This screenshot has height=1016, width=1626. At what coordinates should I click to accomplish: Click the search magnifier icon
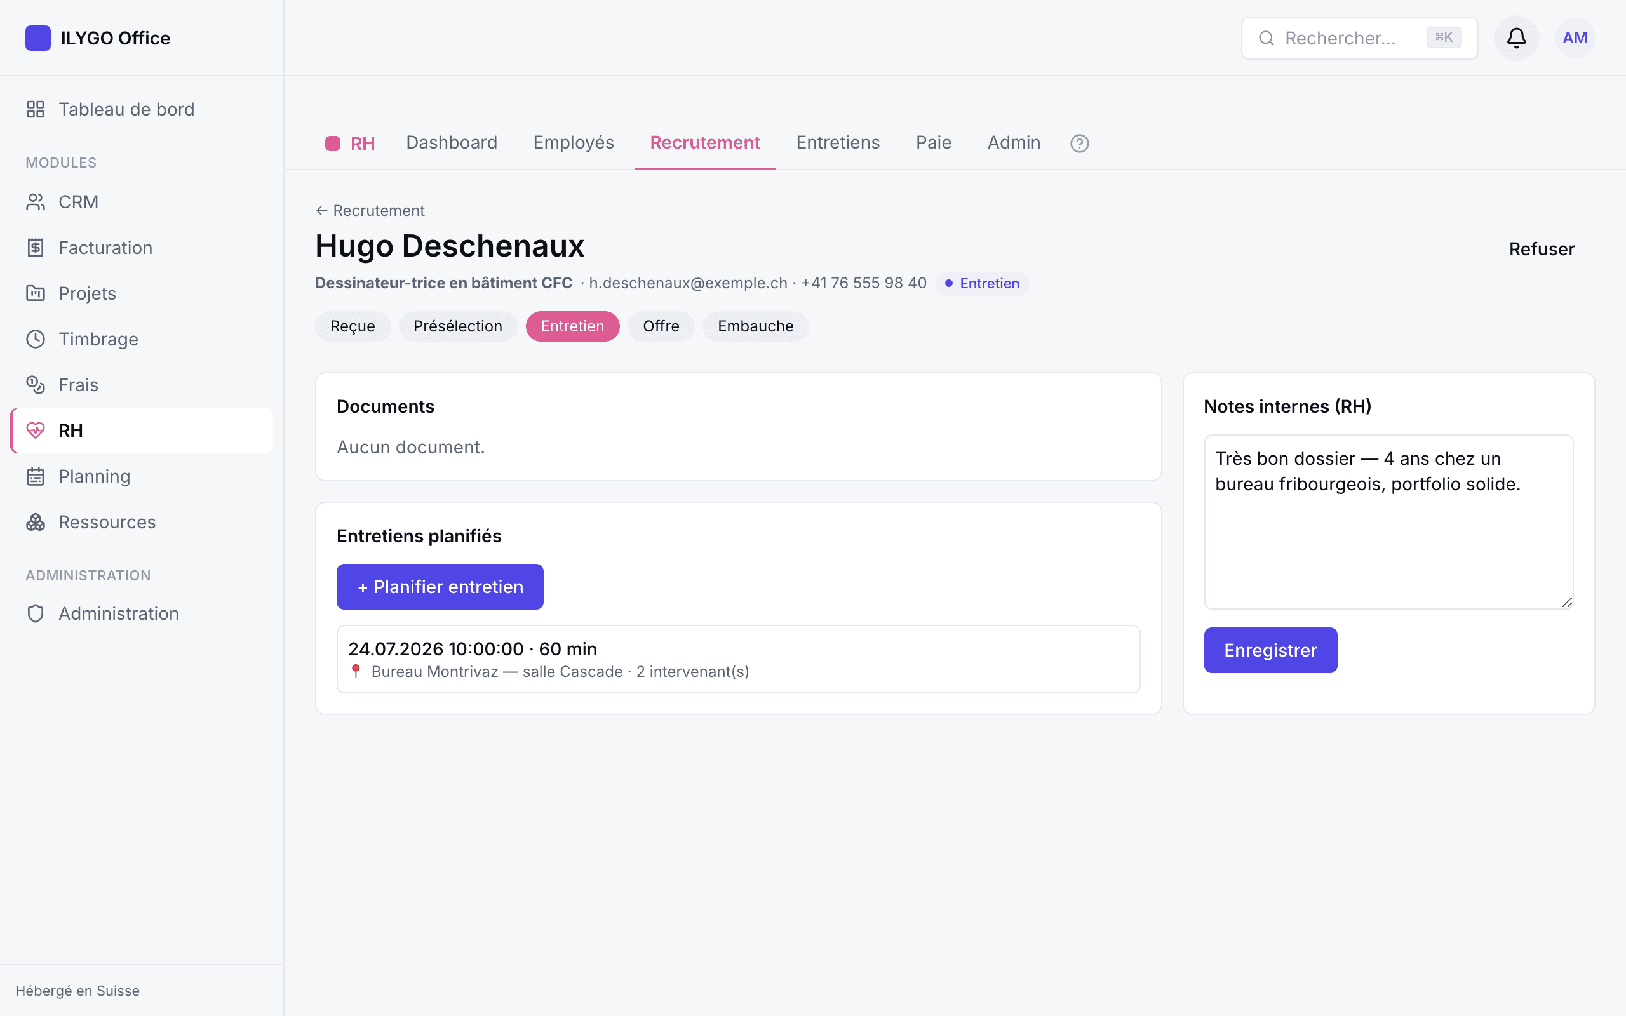coord(1267,38)
